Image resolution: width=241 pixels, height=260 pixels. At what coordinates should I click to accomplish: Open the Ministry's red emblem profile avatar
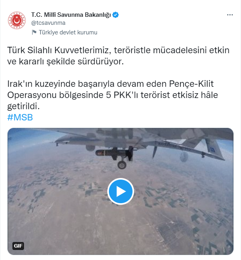(x=17, y=20)
